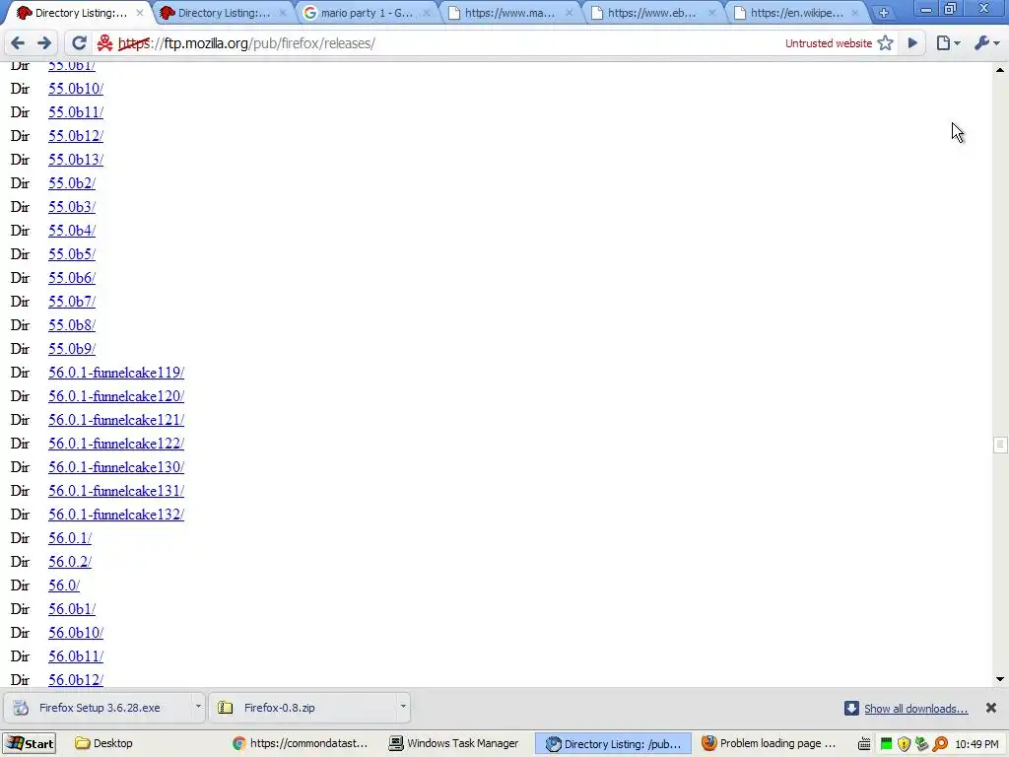The width and height of the screenshot is (1009, 757).
Task: Click the keyboard tray icon
Action: point(865,744)
